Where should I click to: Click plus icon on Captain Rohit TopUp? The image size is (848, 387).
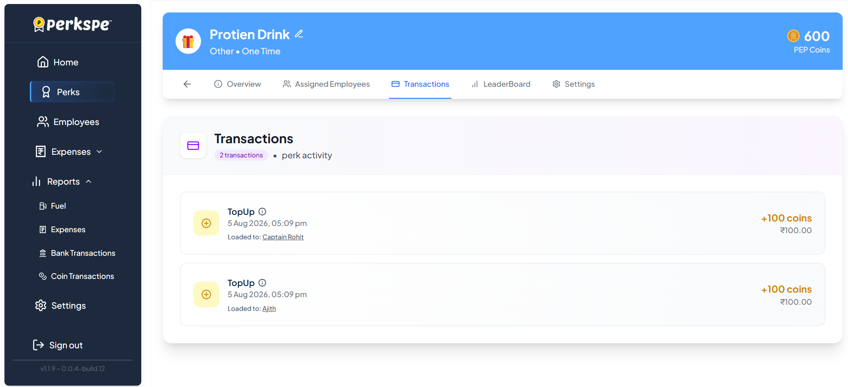pyautogui.click(x=206, y=223)
